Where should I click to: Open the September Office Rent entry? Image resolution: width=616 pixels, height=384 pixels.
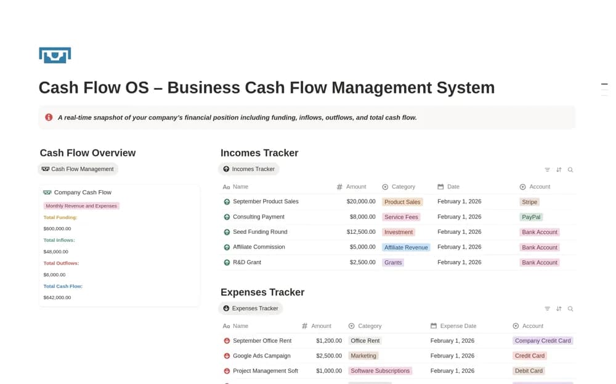pyautogui.click(x=262, y=341)
